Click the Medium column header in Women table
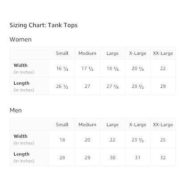 (x=87, y=53)
